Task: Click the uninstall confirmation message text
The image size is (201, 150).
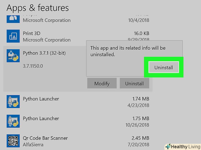Action: coord(128,51)
